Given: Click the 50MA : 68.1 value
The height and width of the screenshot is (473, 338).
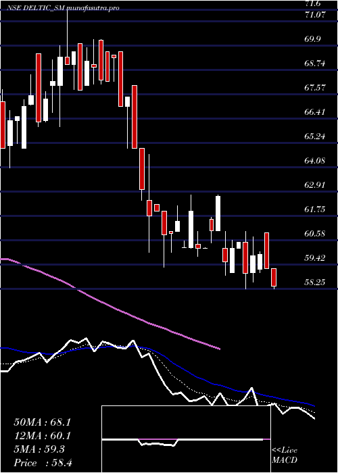Looking at the screenshot, I should point(42,422).
